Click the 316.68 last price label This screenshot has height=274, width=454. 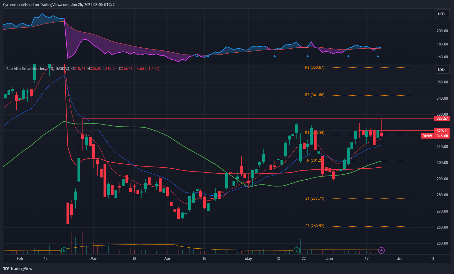point(442,136)
